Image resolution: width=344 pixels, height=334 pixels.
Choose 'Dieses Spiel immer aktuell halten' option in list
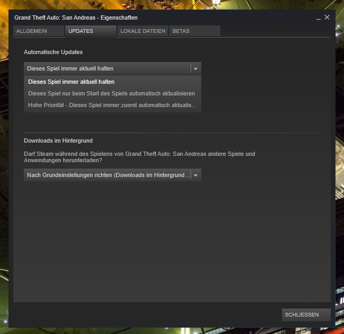(x=113, y=82)
